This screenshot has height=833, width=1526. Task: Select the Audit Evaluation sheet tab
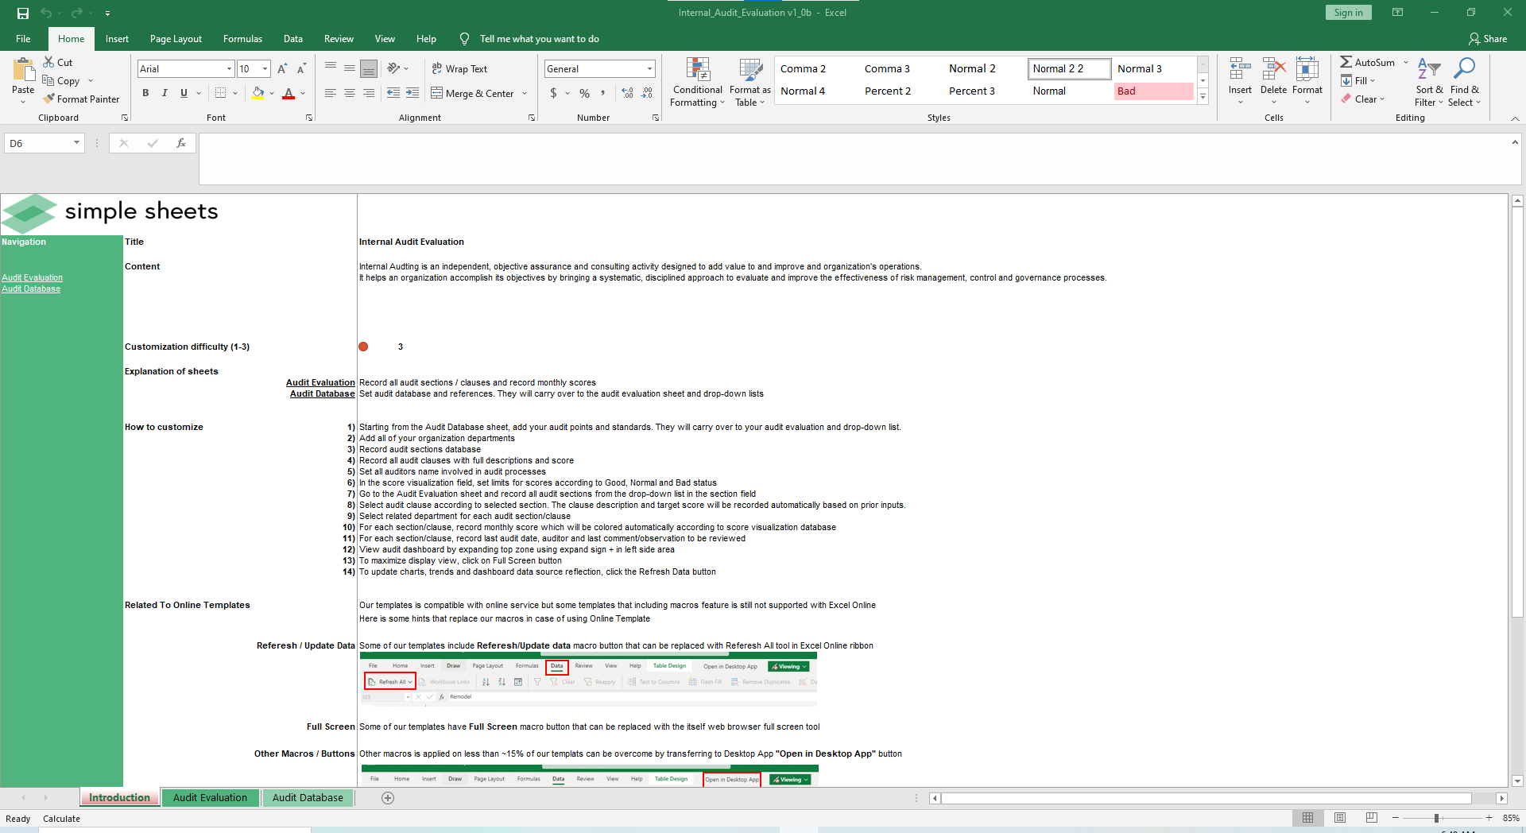coord(211,798)
